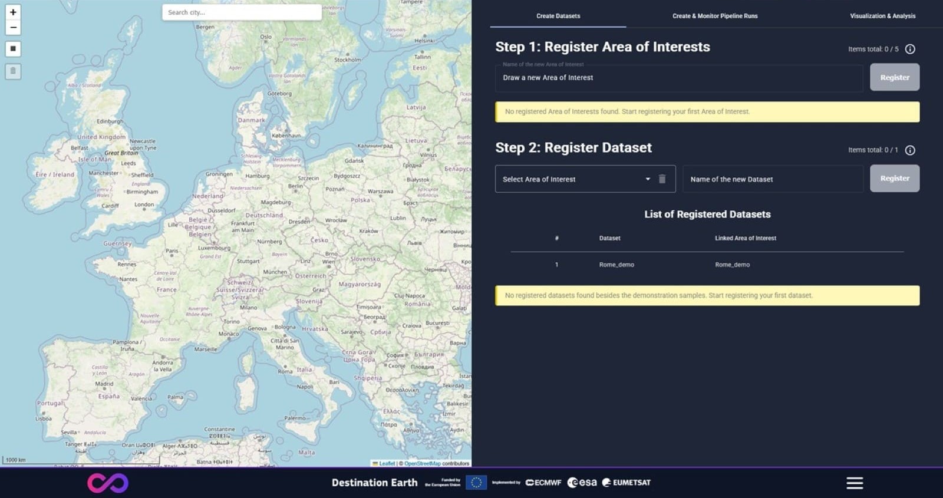Open the hamburger menu in footer
This screenshot has height=498, width=943.
coord(855,483)
